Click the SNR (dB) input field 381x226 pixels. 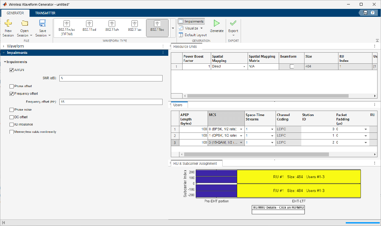[111, 78]
